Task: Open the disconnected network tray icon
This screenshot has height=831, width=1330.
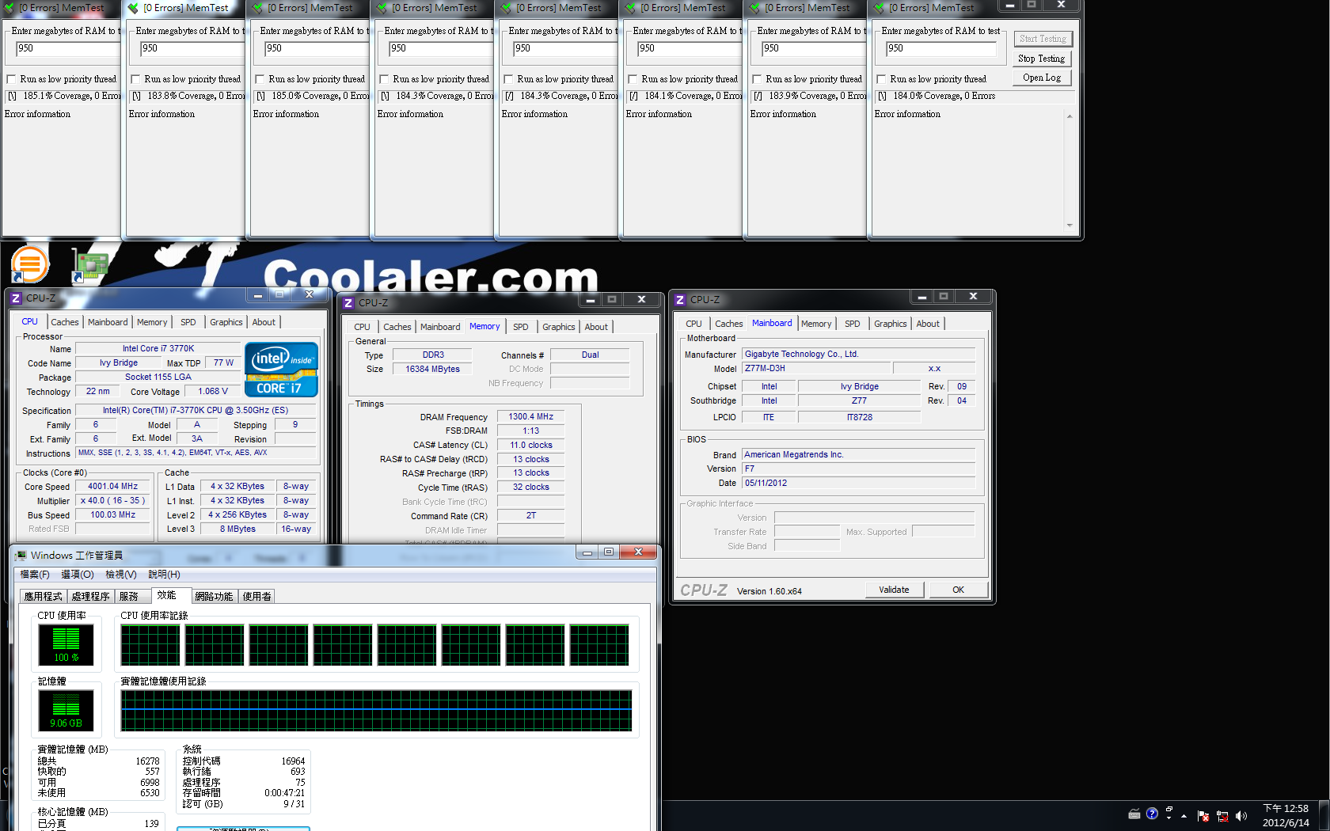Action: [x=1222, y=816]
